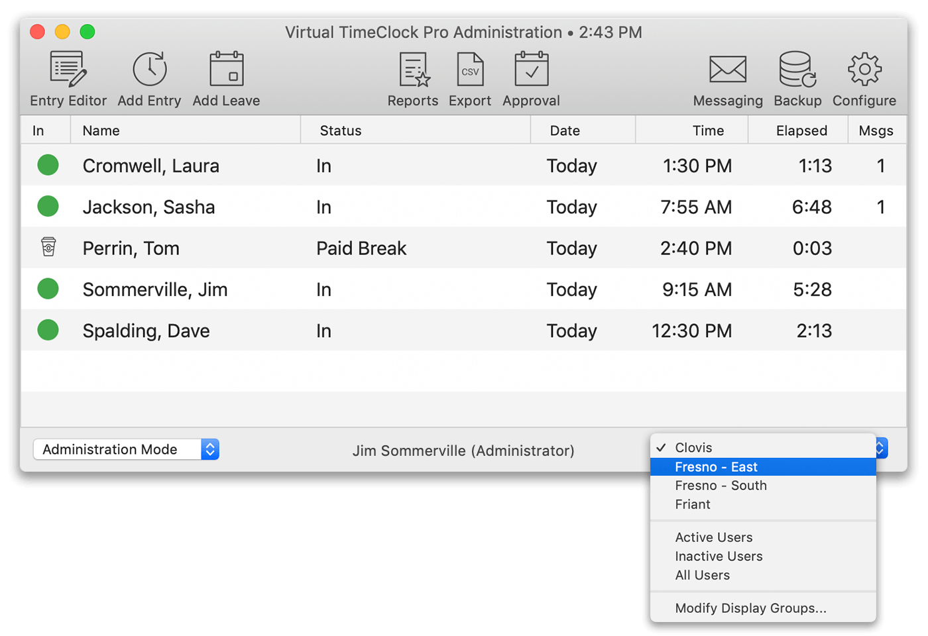Open the Reports toolbar icon

(414, 70)
